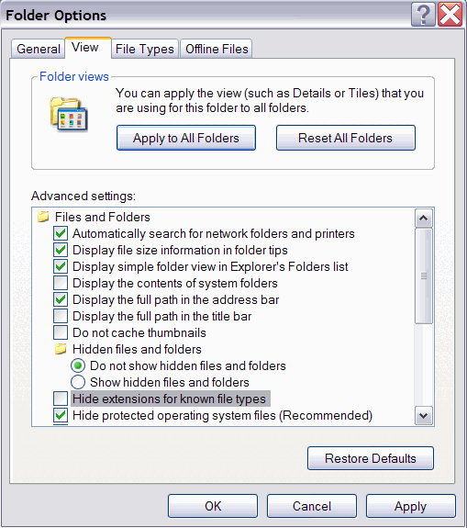The image size is (467, 528).
Task: Click the scroll down arrow in Advanced settings
Action: click(424, 416)
